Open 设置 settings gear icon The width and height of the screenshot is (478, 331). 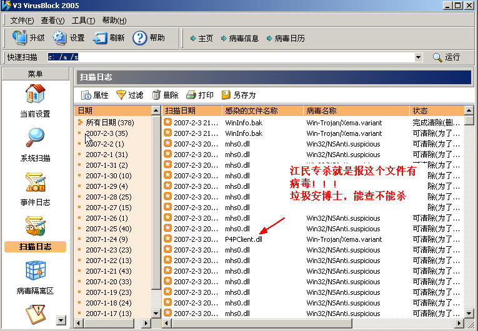[x=59, y=37]
